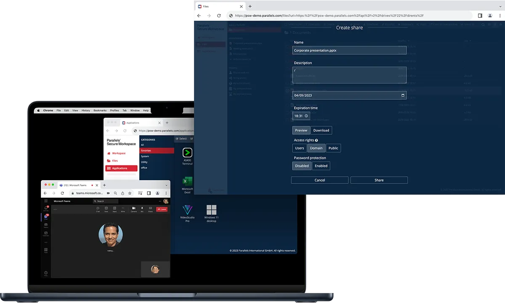This screenshot has width=505, height=303.
Task: Open the File menu in the Mac menu bar
Action: 58,110
